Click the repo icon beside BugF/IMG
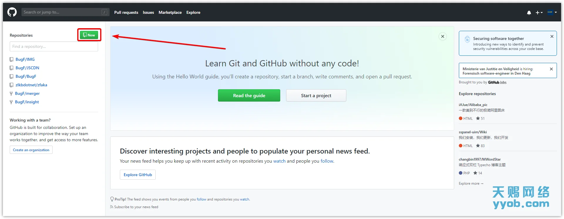 (11, 59)
